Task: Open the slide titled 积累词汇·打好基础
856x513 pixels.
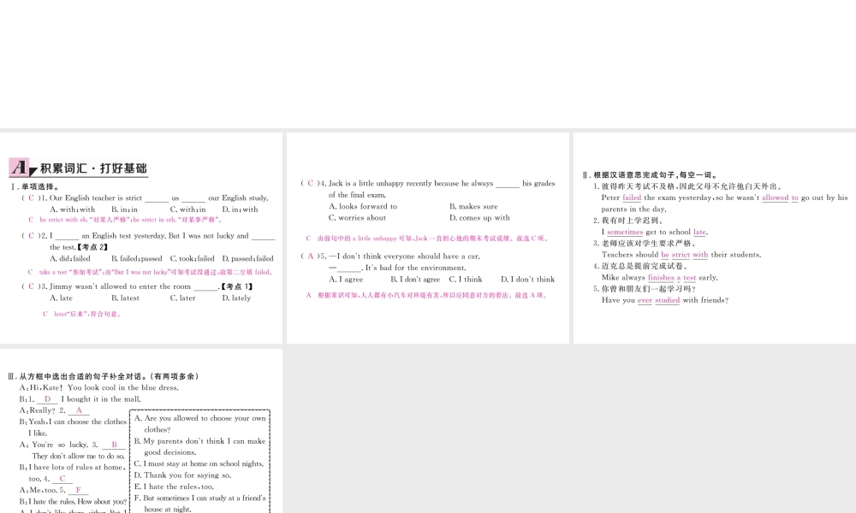Action: (141, 238)
